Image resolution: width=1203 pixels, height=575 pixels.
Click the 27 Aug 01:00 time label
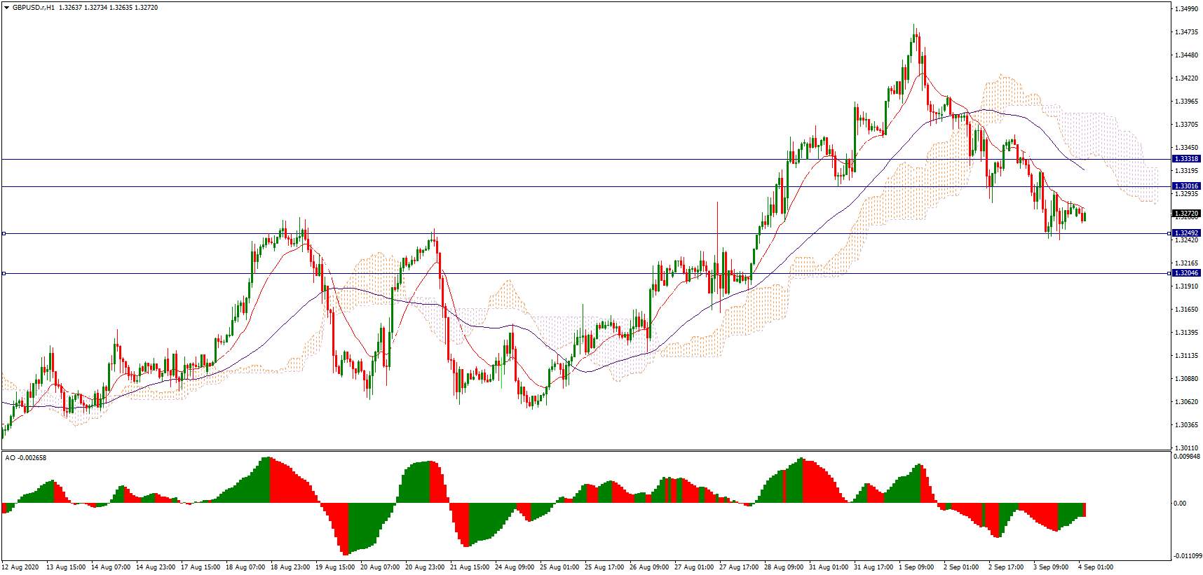[693, 567]
